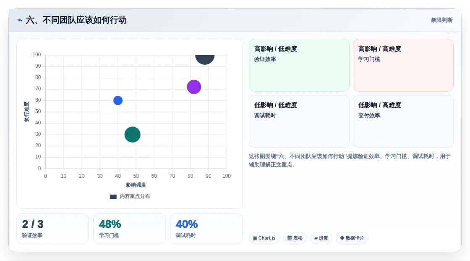470x261 pixels.
Task: Open the 高影响 / 高难度 quadrant card
Action: click(x=403, y=65)
